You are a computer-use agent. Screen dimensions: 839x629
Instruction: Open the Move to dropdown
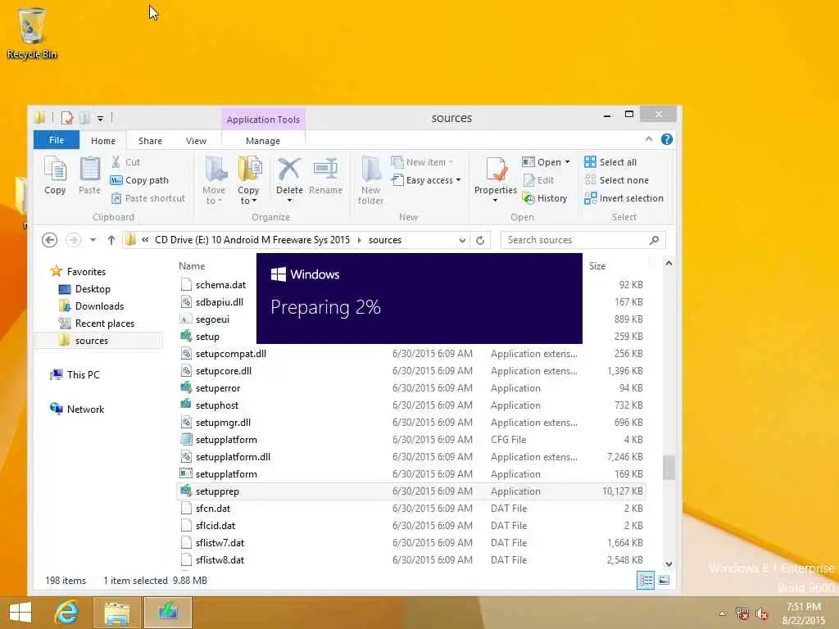[214, 181]
